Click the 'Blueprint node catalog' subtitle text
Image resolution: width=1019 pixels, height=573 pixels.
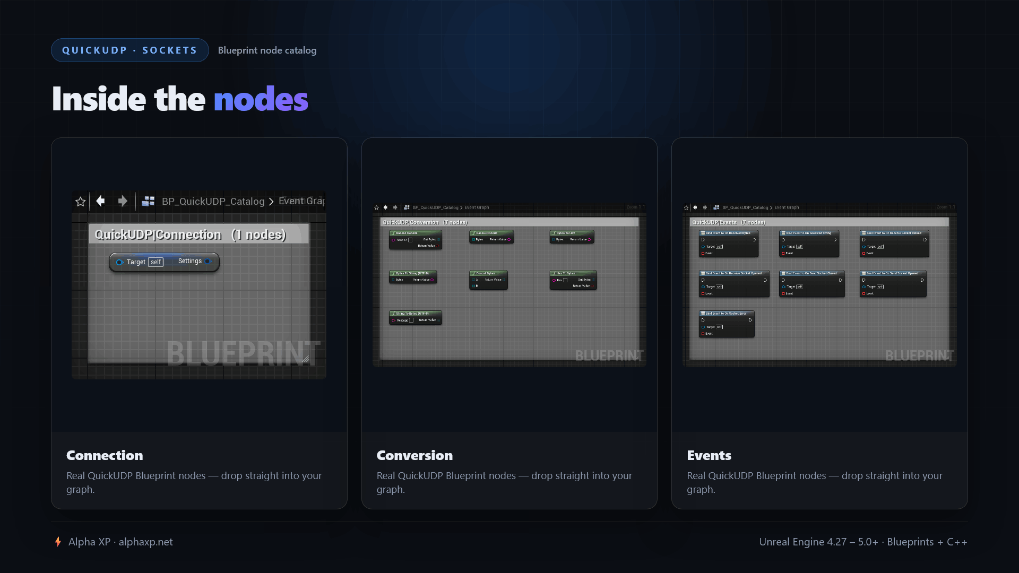coord(267,50)
